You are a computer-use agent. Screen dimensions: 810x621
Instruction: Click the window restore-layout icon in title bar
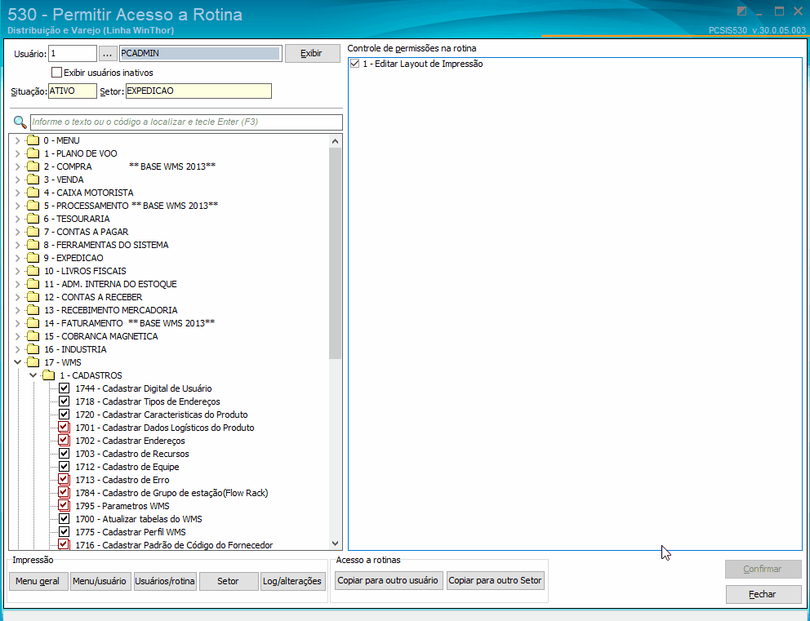[741, 11]
